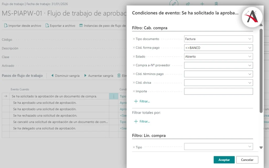Click the Importe input field
This screenshot has height=168, width=269.
(218, 91)
